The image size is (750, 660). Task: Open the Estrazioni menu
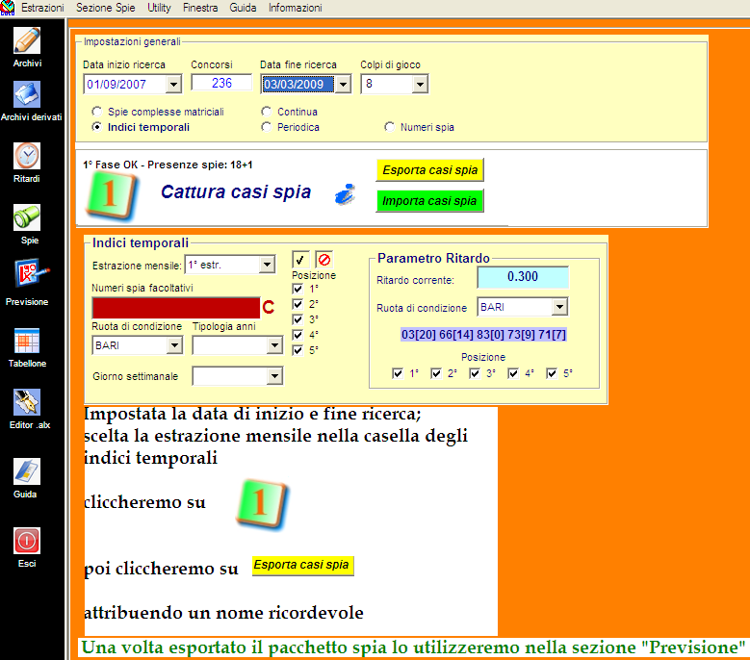42,8
